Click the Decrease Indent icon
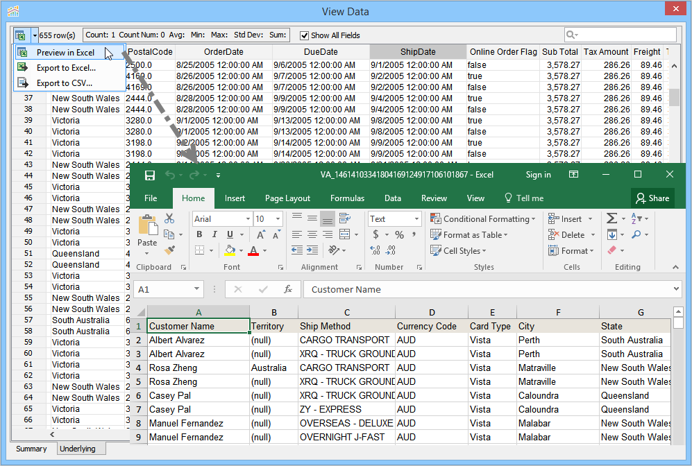 pyautogui.click(x=297, y=250)
